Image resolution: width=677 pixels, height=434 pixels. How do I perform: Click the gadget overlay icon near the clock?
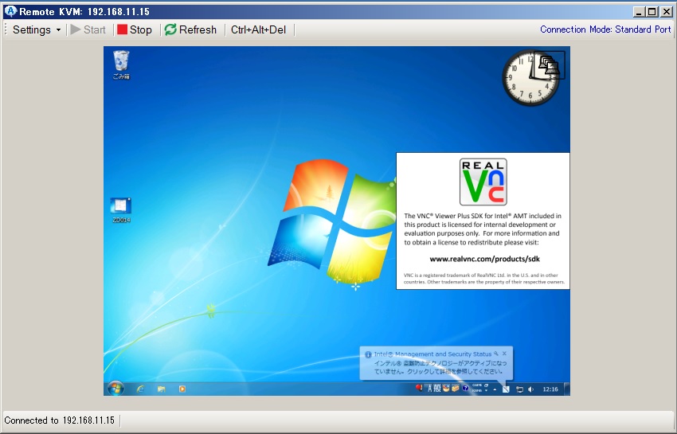tap(550, 65)
